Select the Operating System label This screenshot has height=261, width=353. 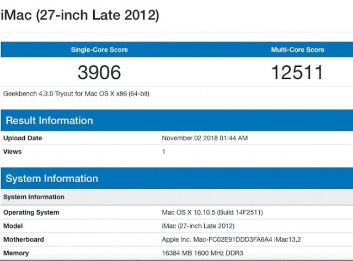pyautogui.click(x=31, y=212)
